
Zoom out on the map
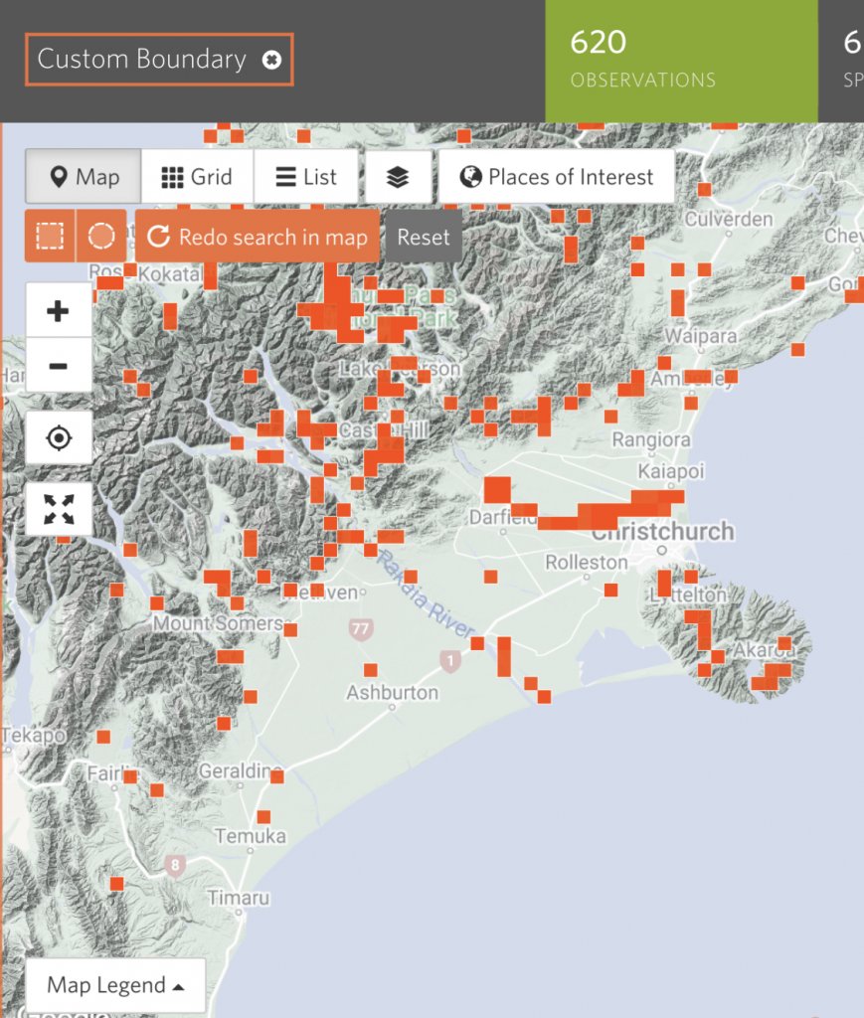(59, 365)
